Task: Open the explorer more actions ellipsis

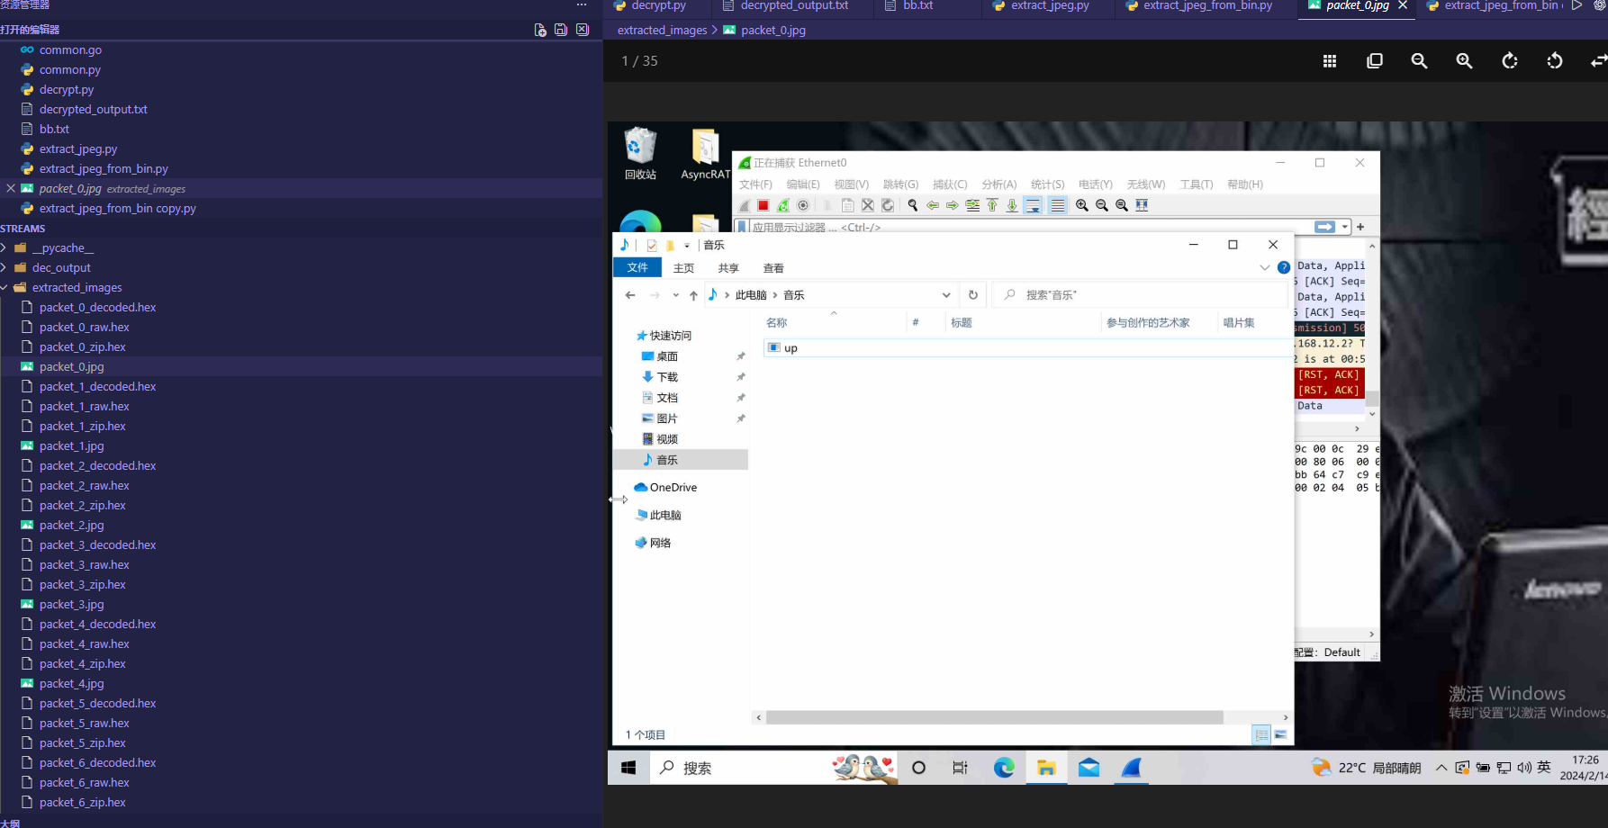Action: 582,5
